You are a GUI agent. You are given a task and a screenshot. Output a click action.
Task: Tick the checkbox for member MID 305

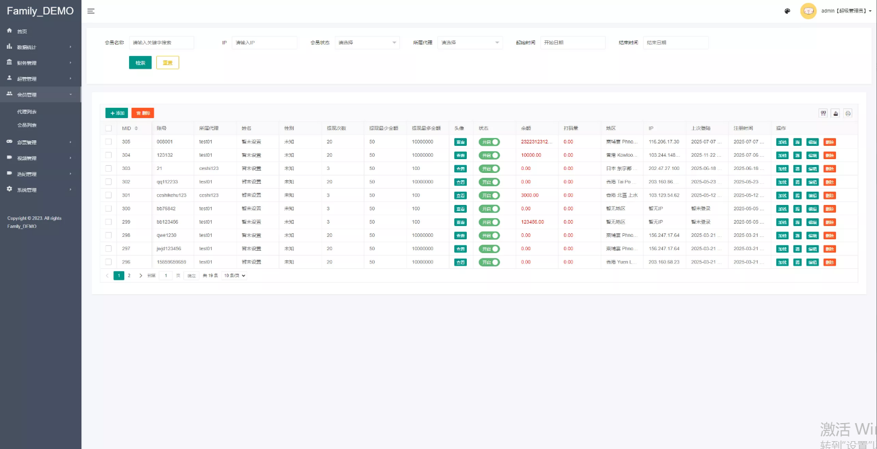(109, 142)
